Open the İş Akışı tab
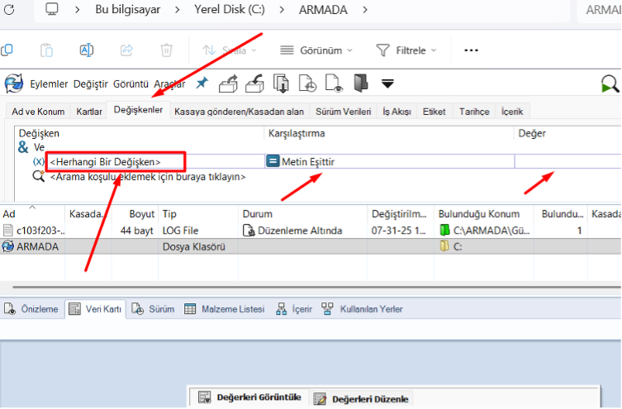This screenshot has height=409, width=622. click(x=396, y=112)
